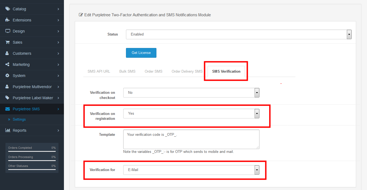Open the Verification on checkout dropdown
This screenshot has height=190, width=367.
(191, 93)
